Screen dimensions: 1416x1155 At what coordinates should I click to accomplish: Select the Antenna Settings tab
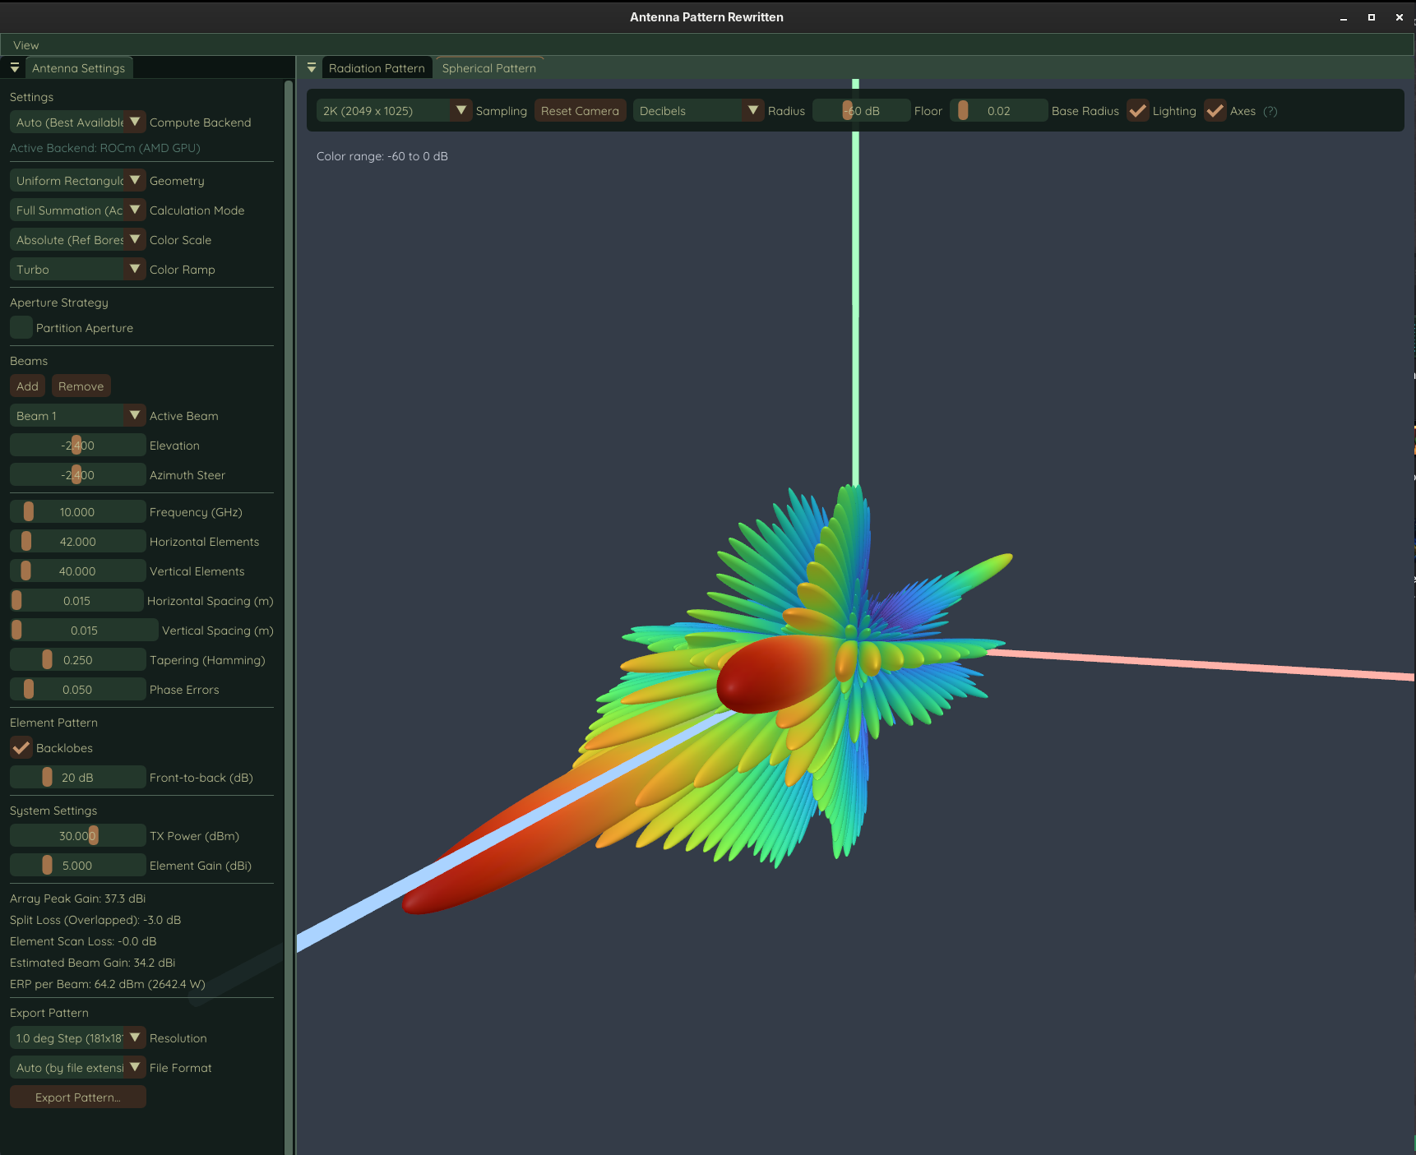click(x=78, y=67)
